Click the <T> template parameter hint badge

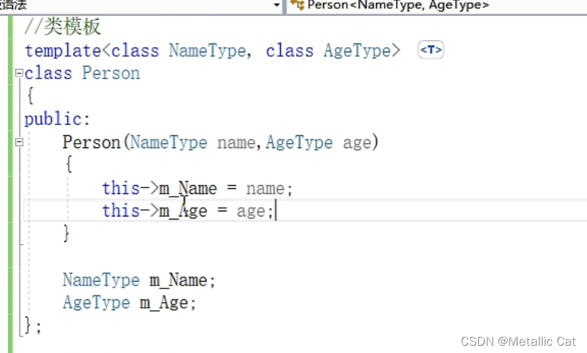pos(430,50)
